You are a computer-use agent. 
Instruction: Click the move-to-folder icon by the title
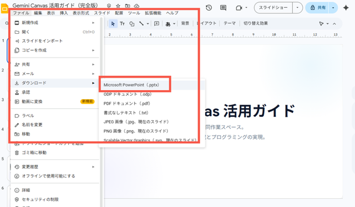click(128, 6)
